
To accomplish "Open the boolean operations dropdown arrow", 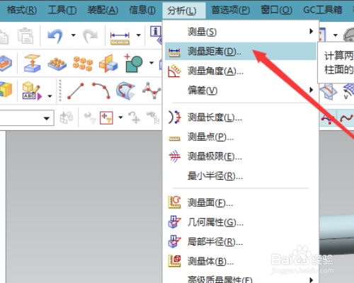I will click(152, 63).
